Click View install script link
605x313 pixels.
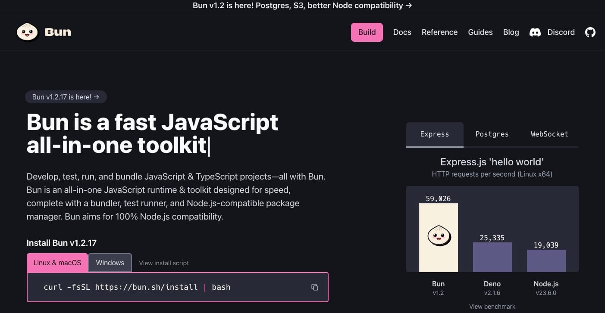[164, 263]
